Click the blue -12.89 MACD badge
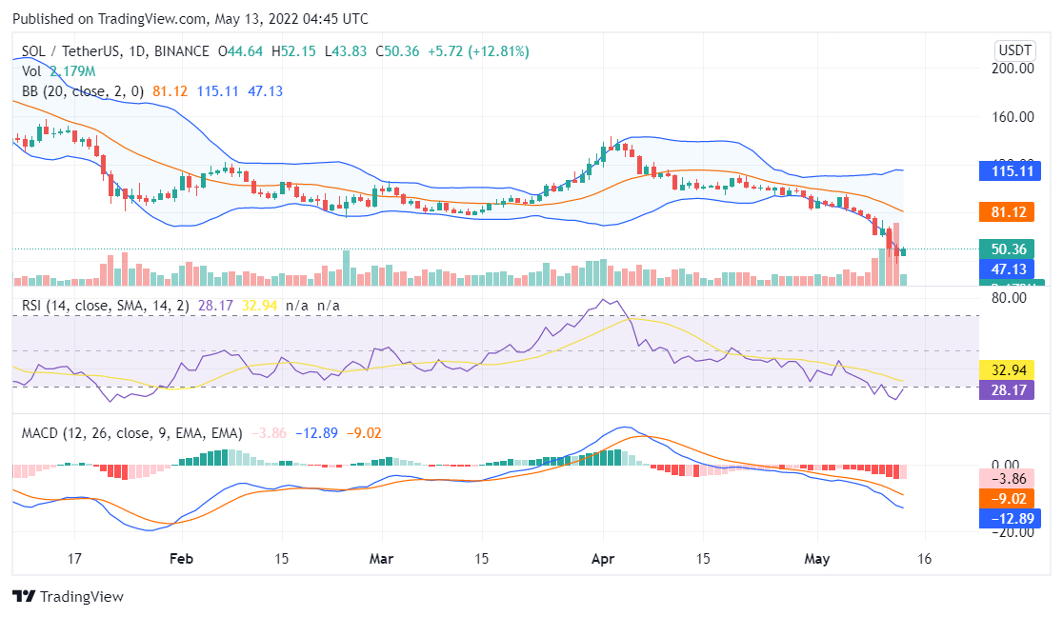Viewport: 1063px width, 617px height. click(x=1009, y=518)
